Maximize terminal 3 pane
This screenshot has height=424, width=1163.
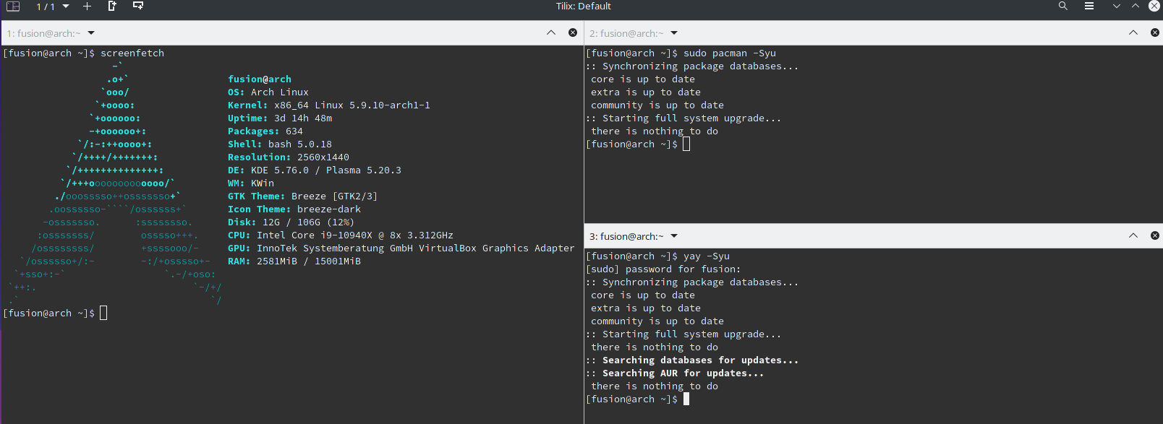coord(1133,235)
